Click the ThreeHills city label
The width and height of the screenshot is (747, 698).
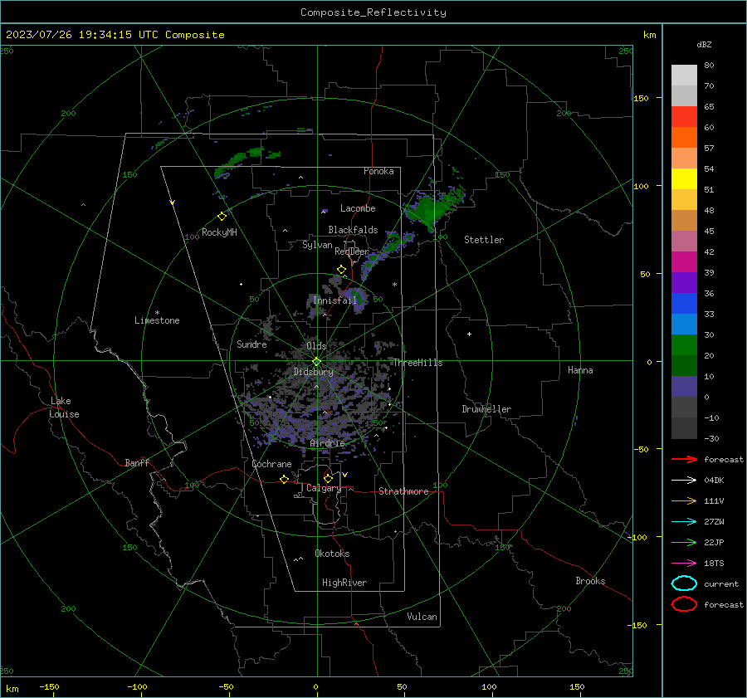(x=417, y=363)
